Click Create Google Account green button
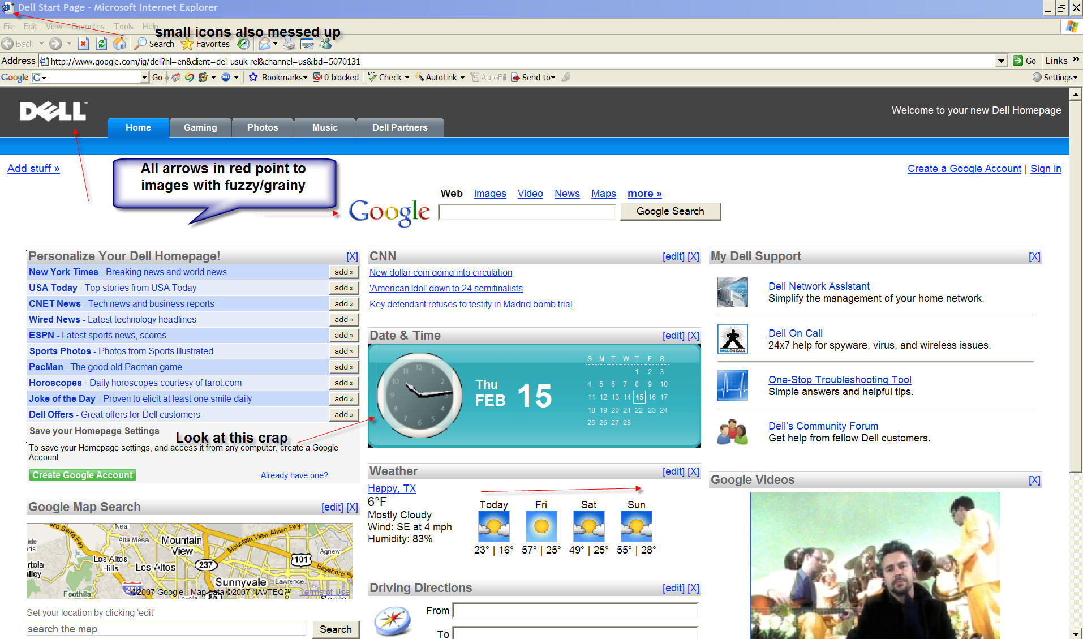1083x639 pixels. click(x=83, y=475)
